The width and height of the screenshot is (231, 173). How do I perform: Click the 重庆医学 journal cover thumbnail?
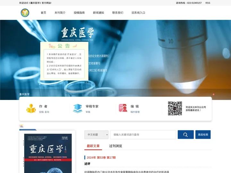[x=48, y=153]
